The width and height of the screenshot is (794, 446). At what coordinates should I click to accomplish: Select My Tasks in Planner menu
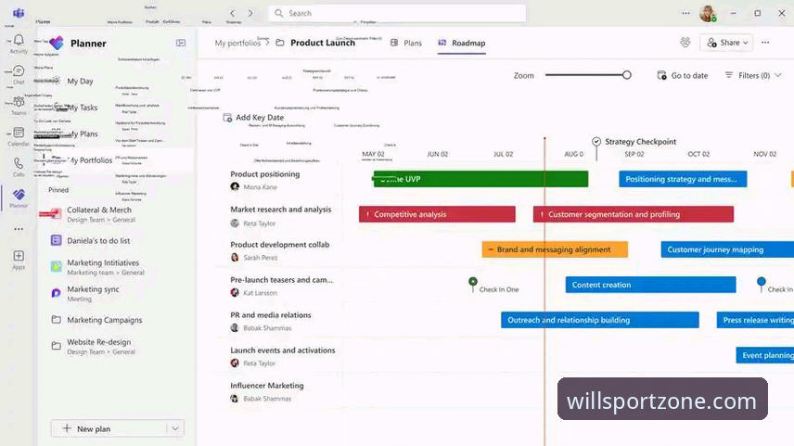(x=82, y=108)
